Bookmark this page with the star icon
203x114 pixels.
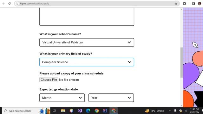coord(176,3)
